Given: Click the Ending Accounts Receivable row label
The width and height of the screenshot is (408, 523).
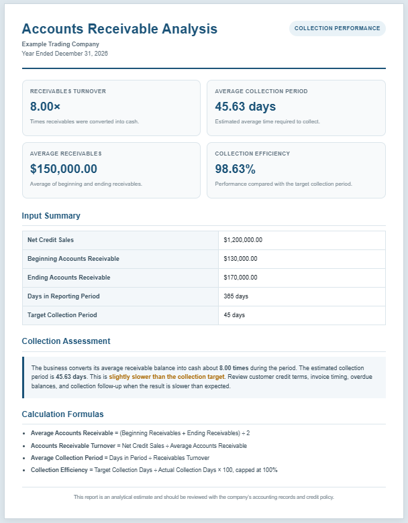Looking at the screenshot, I should click(68, 277).
